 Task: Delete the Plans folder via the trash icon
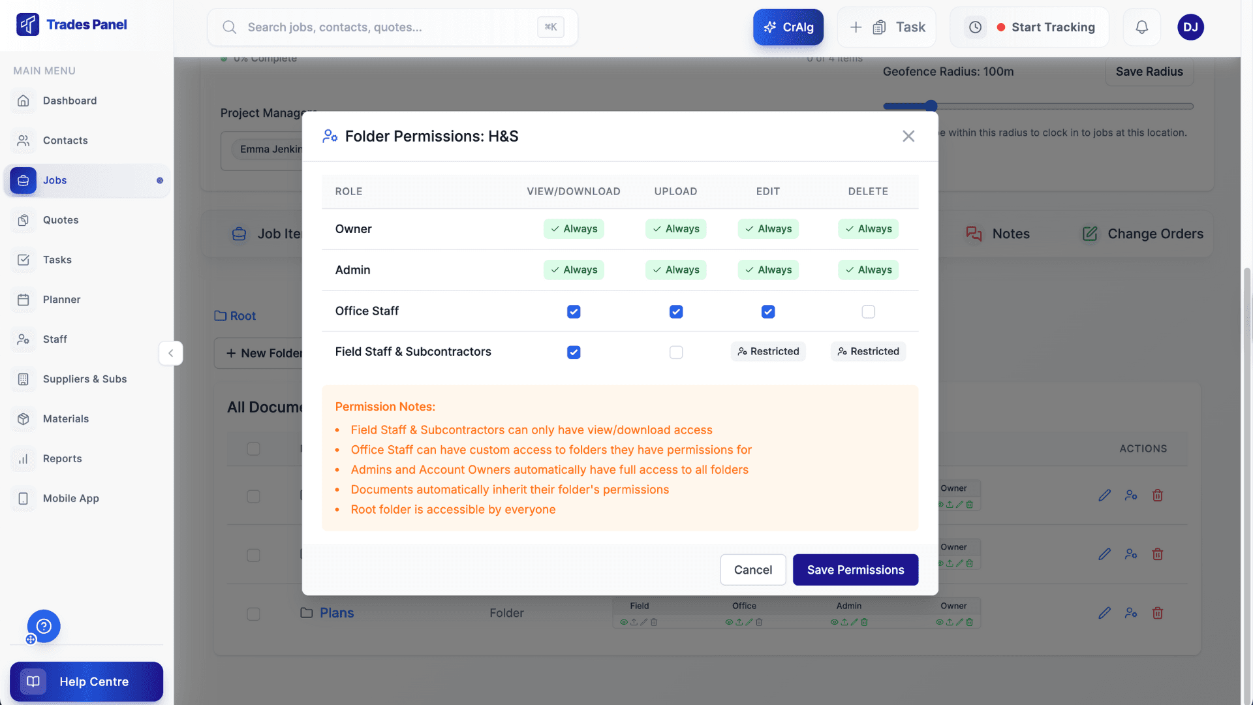tap(1158, 612)
